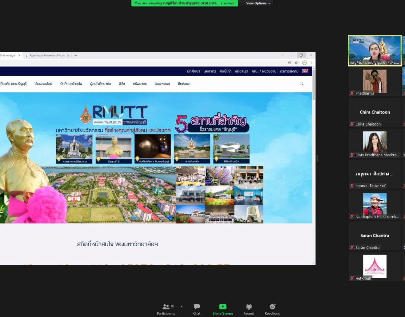Open a new browser tab with plus
The height and width of the screenshot is (317, 405).
(x=76, y=55)
